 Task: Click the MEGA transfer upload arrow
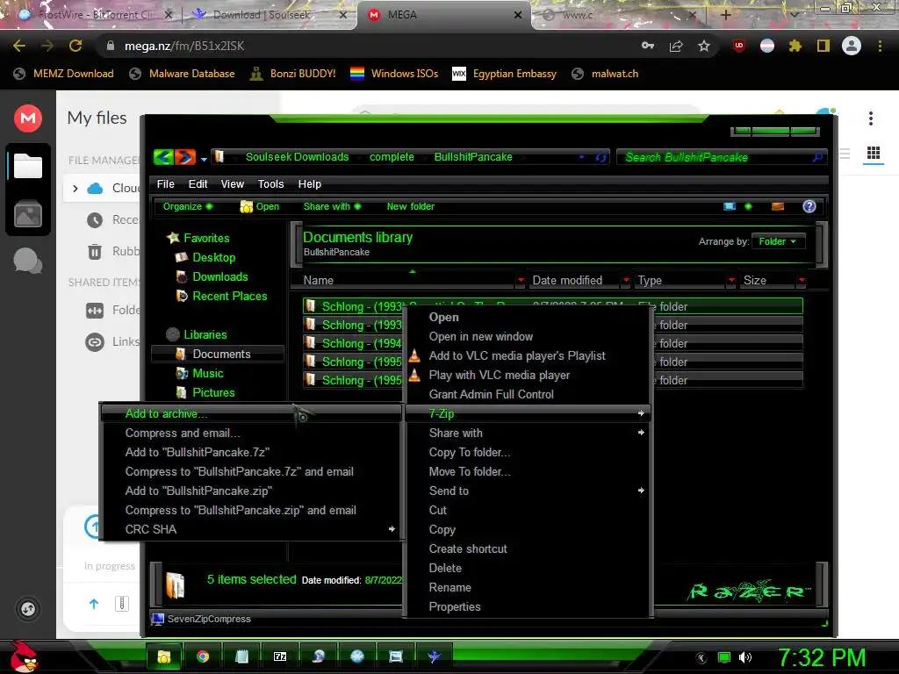[x=94, y=603]
